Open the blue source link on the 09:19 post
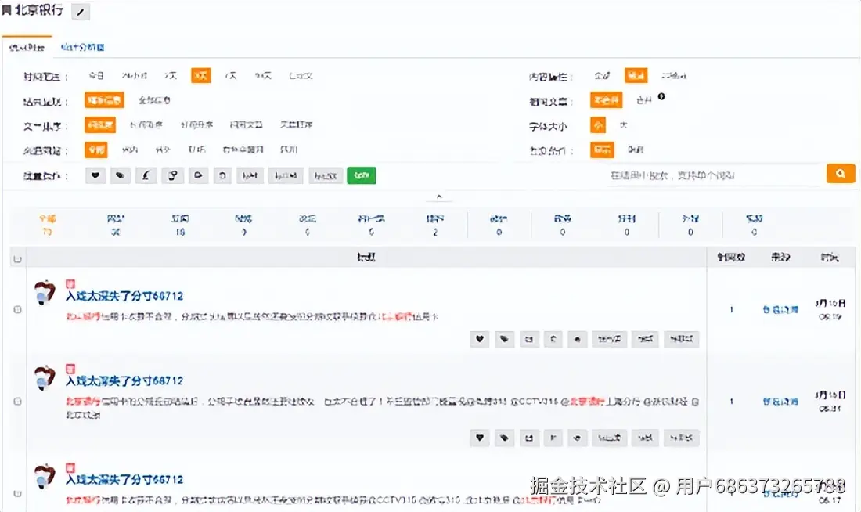 pos(780,310)
